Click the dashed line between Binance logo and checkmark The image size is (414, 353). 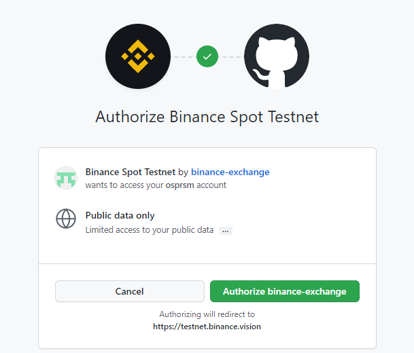pos(184,57)
